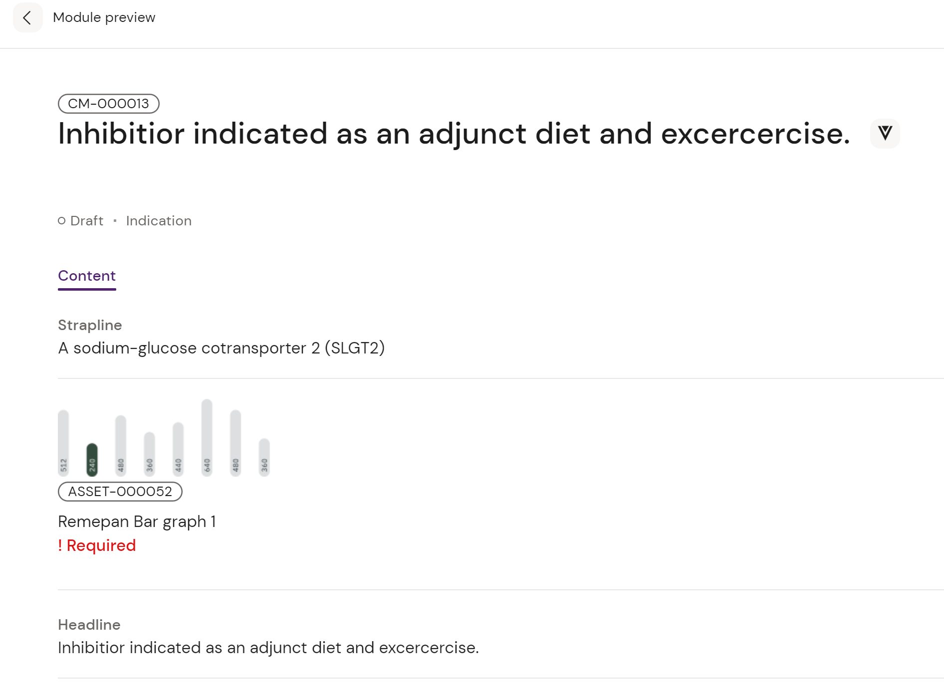This screenshot has width=944, height=699.
Task: Click the last 360 bar on the right
Action: coord(264,457)
